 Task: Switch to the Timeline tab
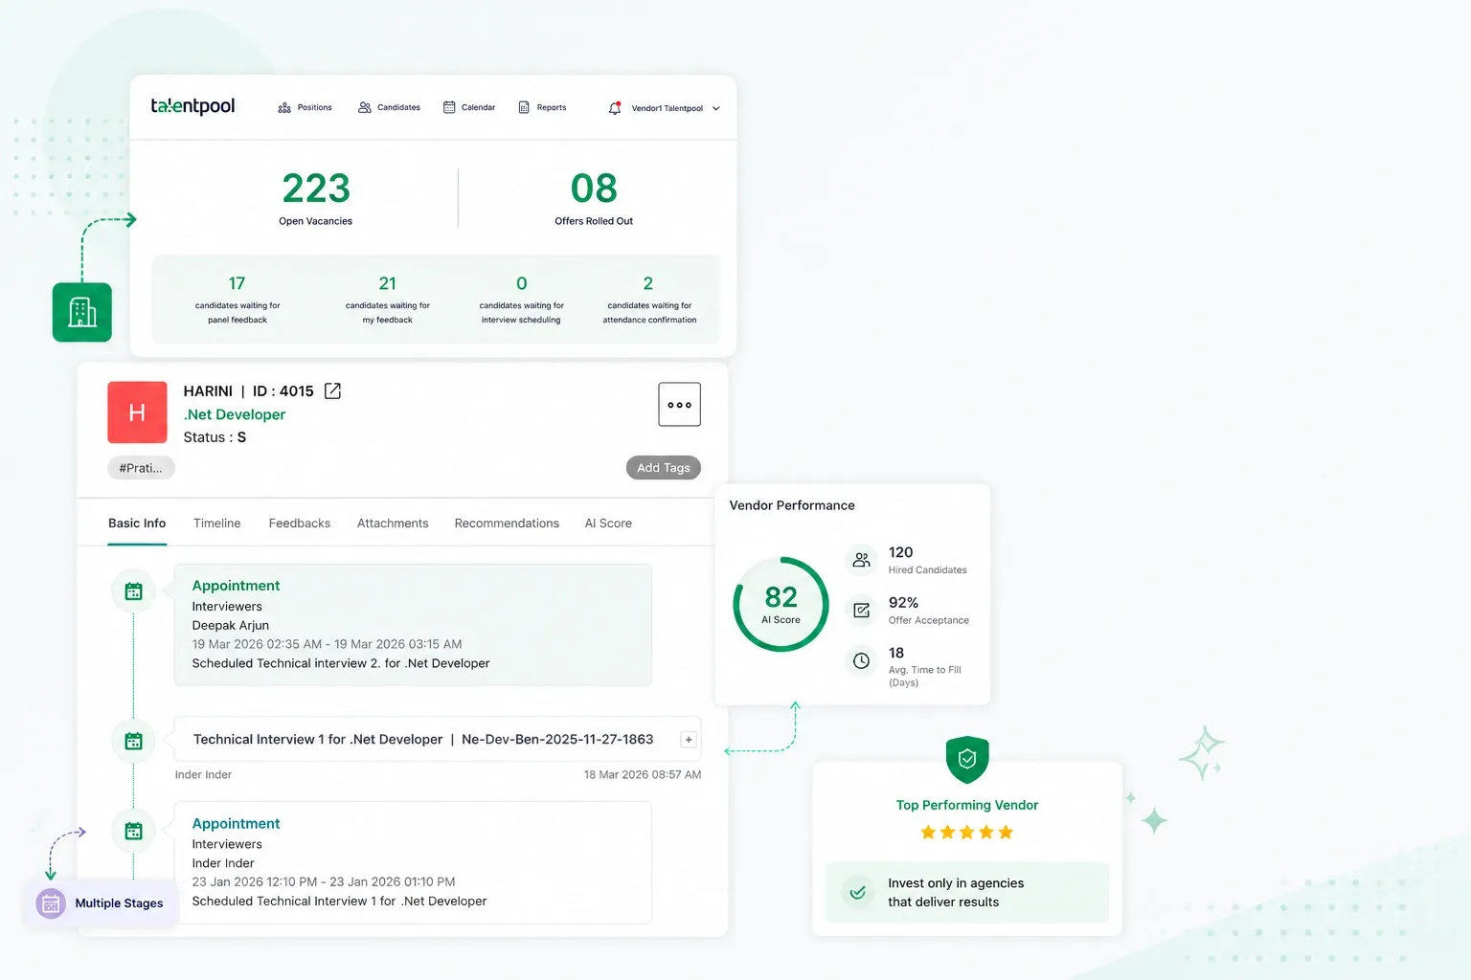coord(217,523)
